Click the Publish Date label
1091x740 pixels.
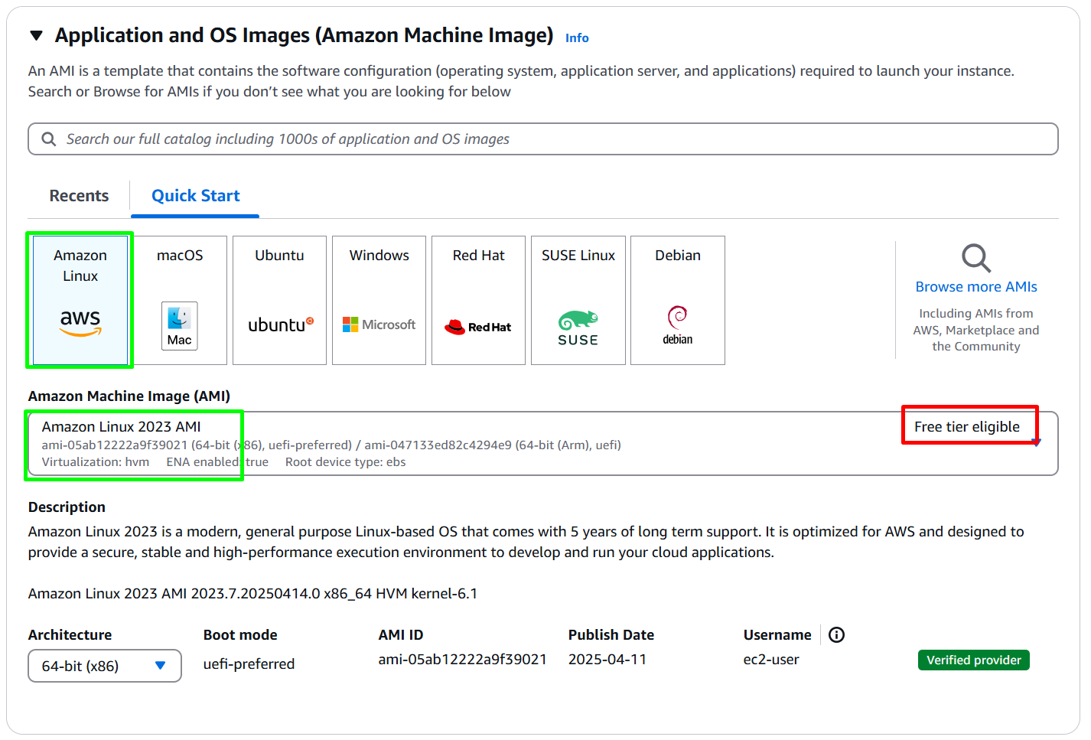click(x=611, y=635)
